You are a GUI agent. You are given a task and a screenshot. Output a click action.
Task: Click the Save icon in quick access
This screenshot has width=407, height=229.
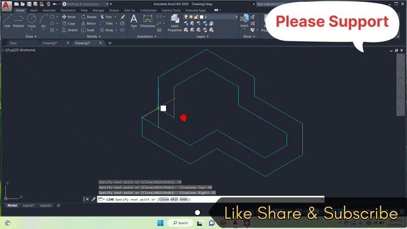pos(29,4)
